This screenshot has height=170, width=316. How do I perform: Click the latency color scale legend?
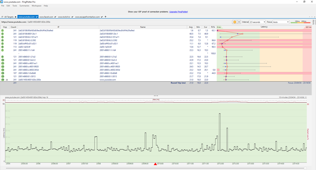[x=301, y=22]
